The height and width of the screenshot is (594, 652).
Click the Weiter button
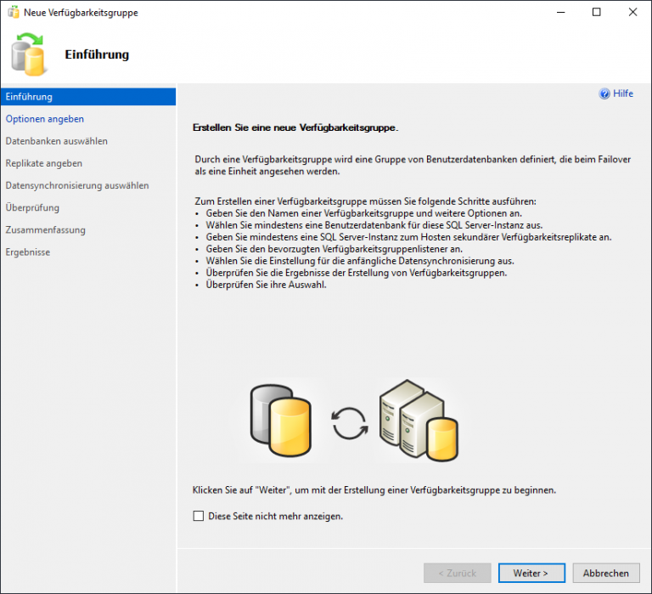[531, 574]
